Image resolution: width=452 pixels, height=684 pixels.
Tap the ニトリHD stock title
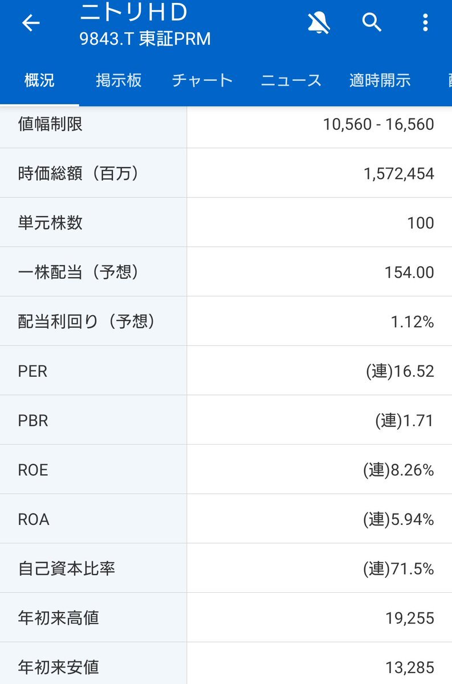pos(133,11)
